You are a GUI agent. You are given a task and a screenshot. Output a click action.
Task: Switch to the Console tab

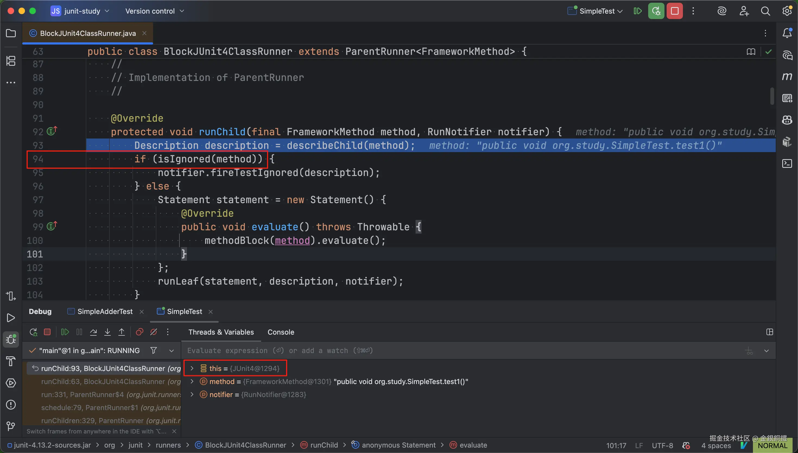[x=280, y=332]
